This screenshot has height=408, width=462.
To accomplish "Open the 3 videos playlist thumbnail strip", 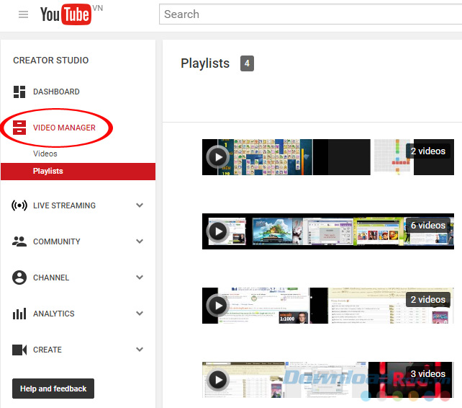I will click(x=328, y=380).
